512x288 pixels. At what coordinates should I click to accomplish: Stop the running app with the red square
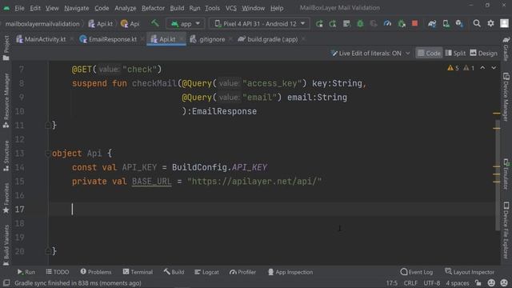pyautogui.click(x=414, y=23)
